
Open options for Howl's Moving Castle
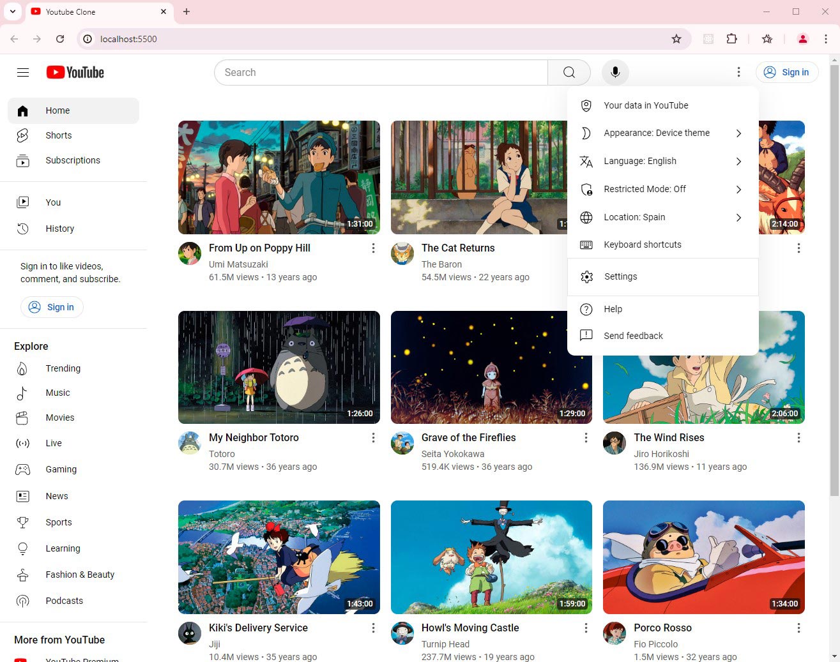(586, 628)
